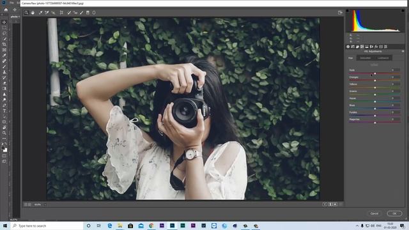Image resolution: width=409 pixels, height=230 pixels.
Task: Open the HSL Adjustments panel tab
Action: pyautogui.click(x=362, y=47)
